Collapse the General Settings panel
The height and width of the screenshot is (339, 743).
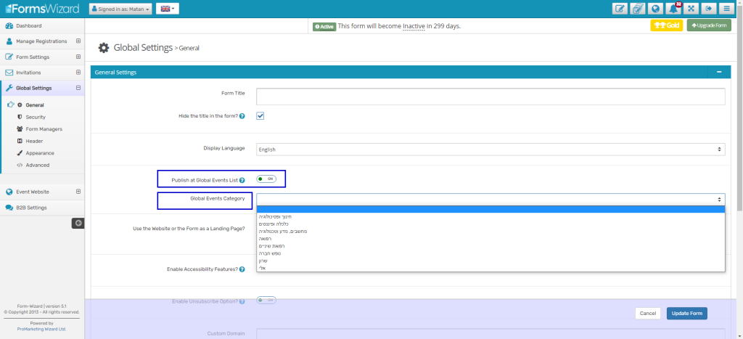pos(718,73)
